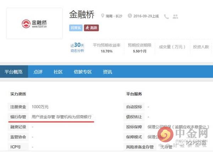Click the 金融桥 platform logo thumbnail
The height and width of the screenshot is (152, 213).
34,23
